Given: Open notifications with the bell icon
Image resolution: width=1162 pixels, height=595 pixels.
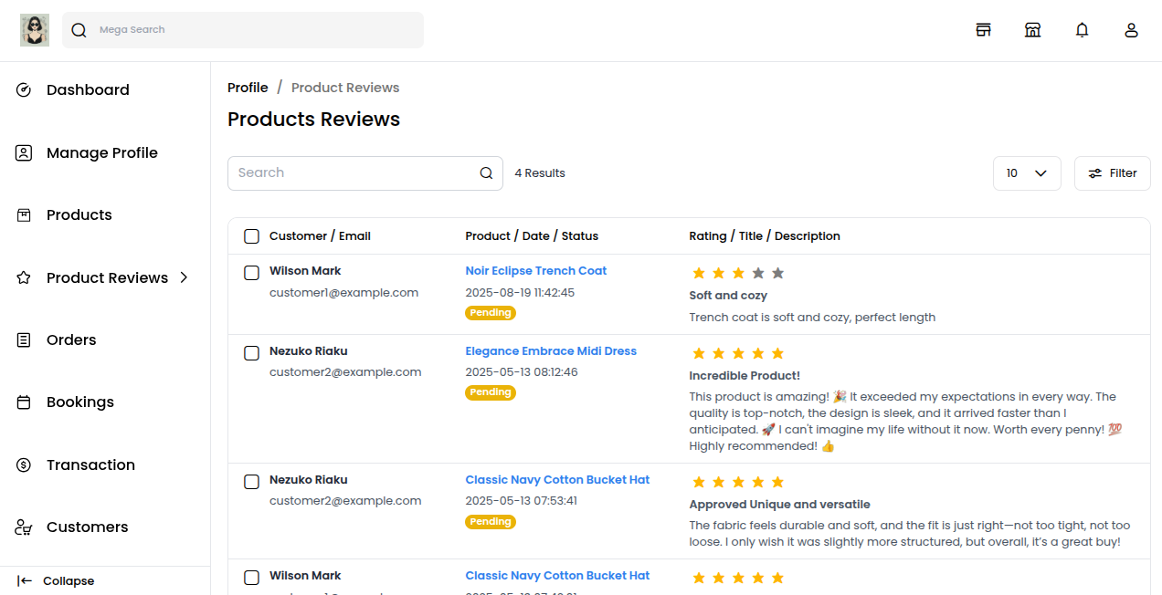Looking at the screenshot, I should [1082, 29].
